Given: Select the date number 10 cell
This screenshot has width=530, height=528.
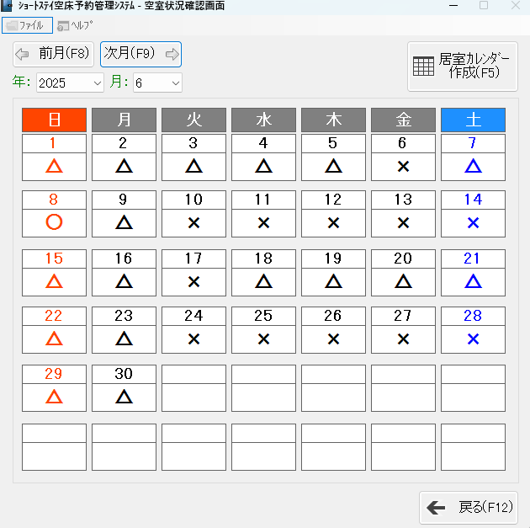Looking at the screenshot, I should (x=193, y=200).
